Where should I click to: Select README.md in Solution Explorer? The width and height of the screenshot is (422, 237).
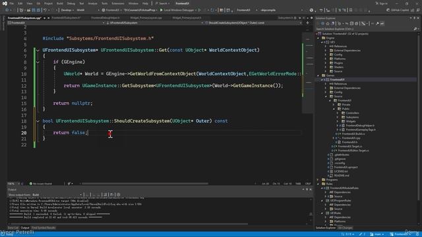[342, 176]
